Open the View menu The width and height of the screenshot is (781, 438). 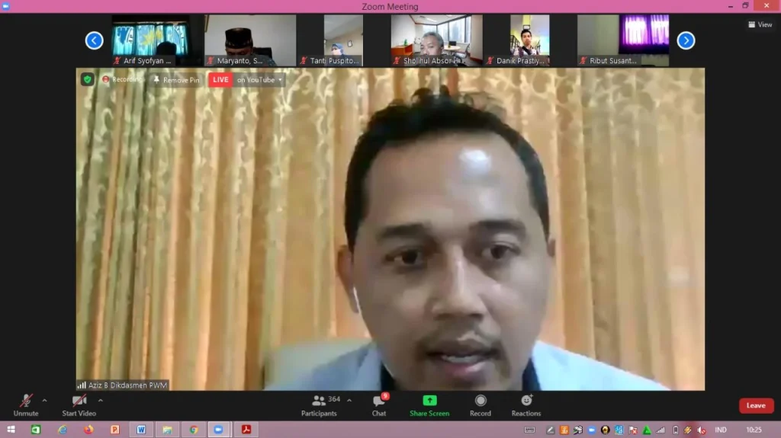(x=760, y=24)
